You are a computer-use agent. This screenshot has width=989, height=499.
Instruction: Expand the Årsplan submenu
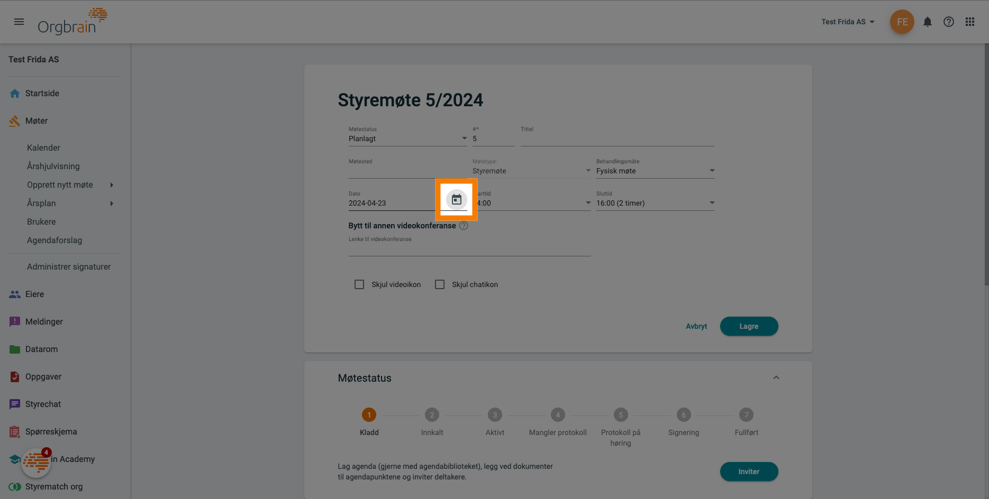click(112, 204)
